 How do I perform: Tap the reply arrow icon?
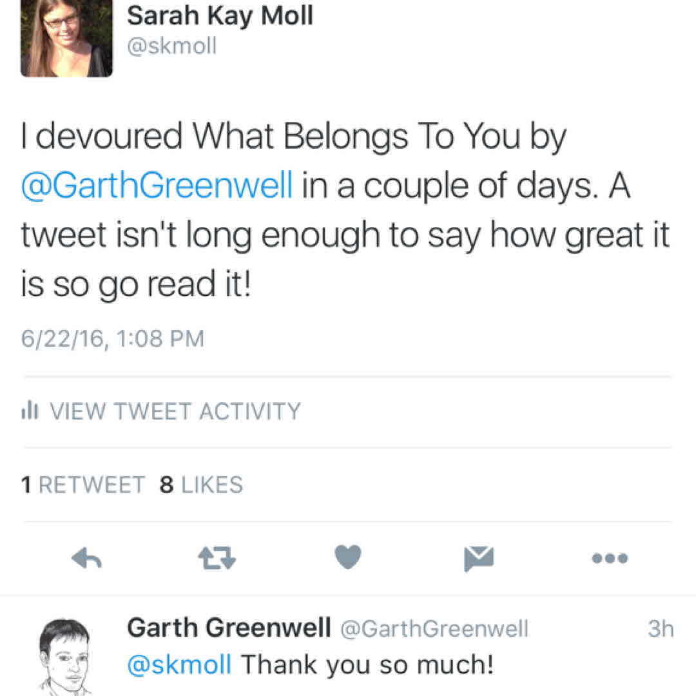(86, 558)
